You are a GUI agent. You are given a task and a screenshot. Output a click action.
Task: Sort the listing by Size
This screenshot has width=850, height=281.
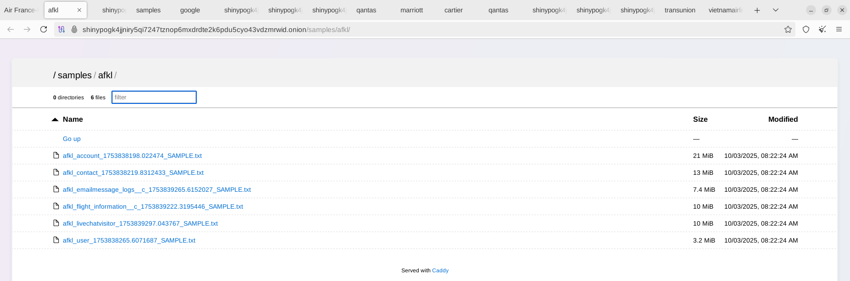700,119
